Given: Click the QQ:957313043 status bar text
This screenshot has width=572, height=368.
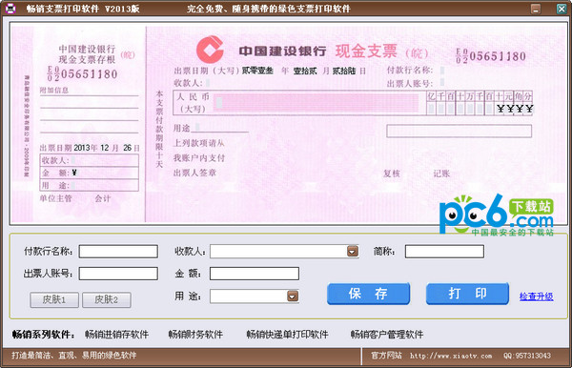Looking at the screenshot, I should tap(527, 356).
